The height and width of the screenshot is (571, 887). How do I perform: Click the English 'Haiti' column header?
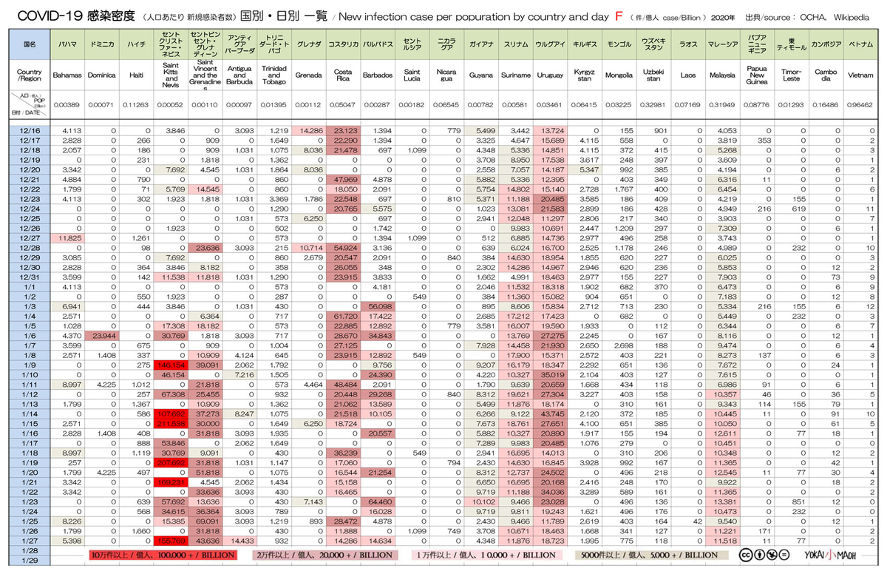tap(135, 75)
